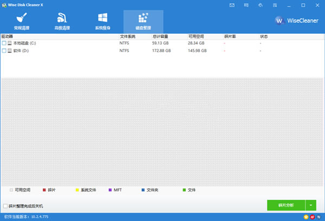This screenshot has height=221, width=325.
Task: Click the skin/theme icon in title bar
Action: pyautogui.click(x=261, y=5)
